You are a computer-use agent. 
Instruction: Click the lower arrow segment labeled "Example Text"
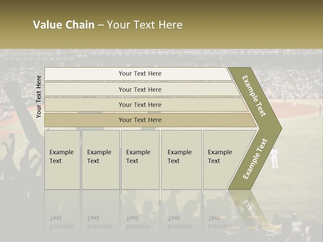tap(255, 160)
